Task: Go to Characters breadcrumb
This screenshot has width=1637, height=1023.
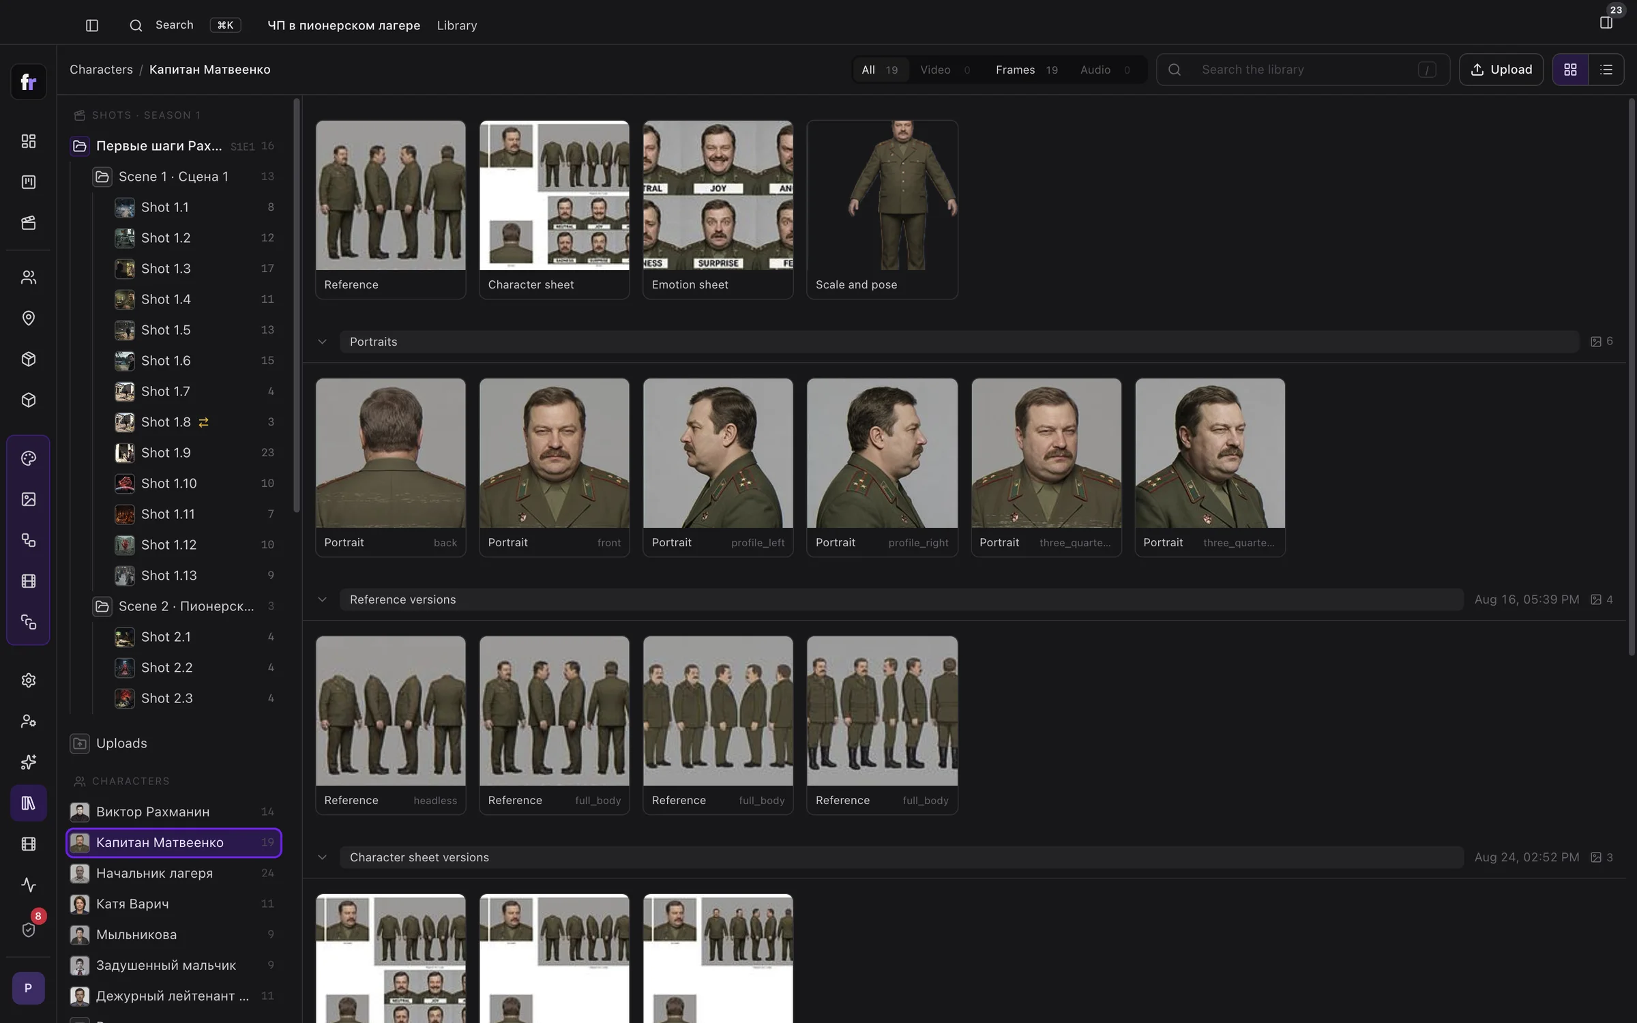Action: point(101,70)
